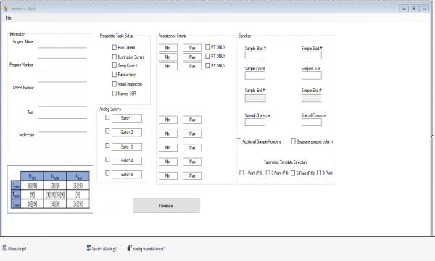This screenshot has height=261, width=435.
Task: Click the Test text field
Action: [x=62, y=112]
